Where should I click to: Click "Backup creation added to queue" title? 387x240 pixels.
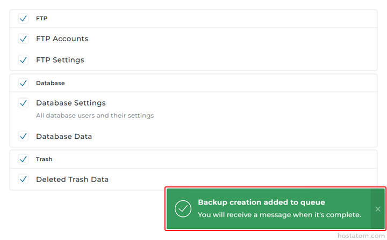[x=261, y=202]
